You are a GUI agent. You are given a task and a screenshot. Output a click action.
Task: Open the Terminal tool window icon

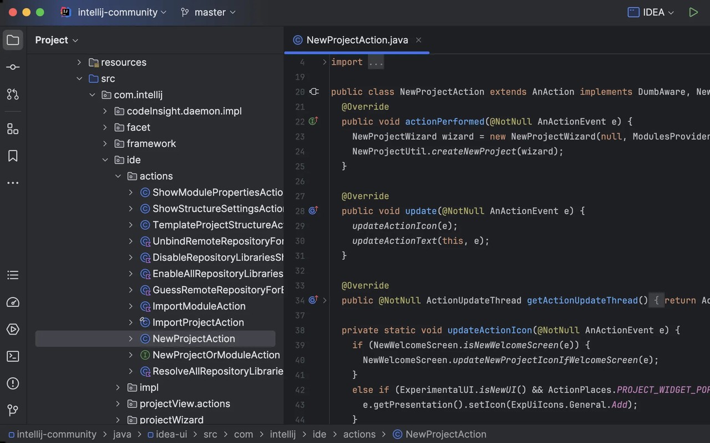[x=13, y=357]
